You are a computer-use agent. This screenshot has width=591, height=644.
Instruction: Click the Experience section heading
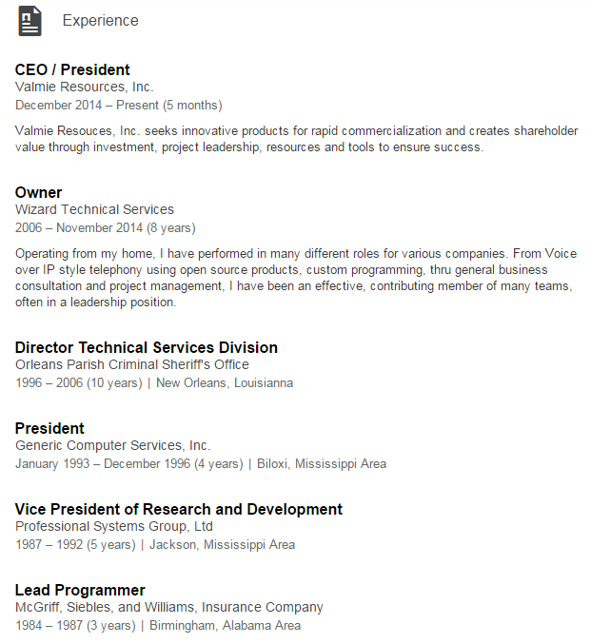click(100, 21)
